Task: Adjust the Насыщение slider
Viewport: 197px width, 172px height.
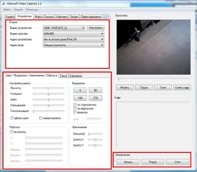Action: pyautogui.click(x=48, y=105)
